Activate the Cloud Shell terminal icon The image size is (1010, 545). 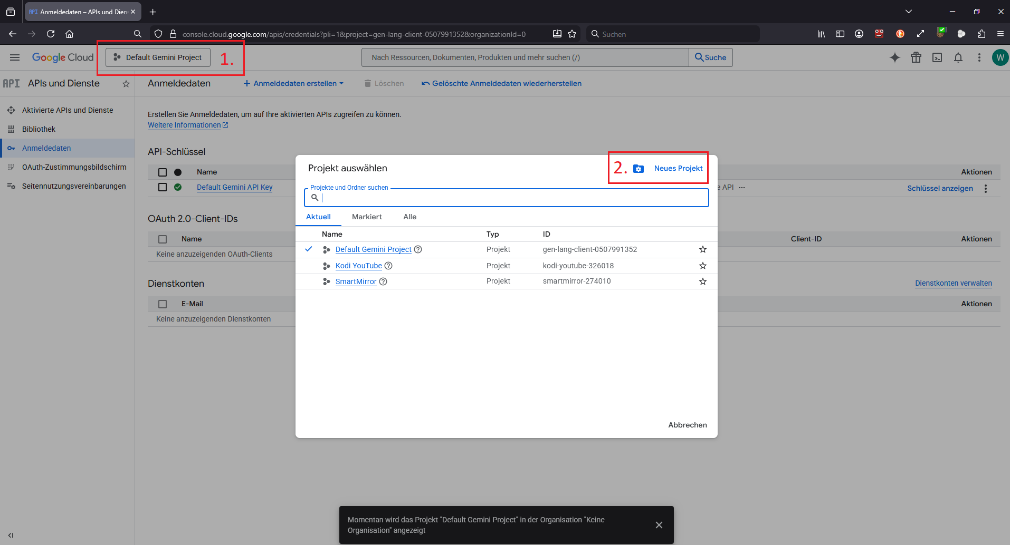[937, 57]
